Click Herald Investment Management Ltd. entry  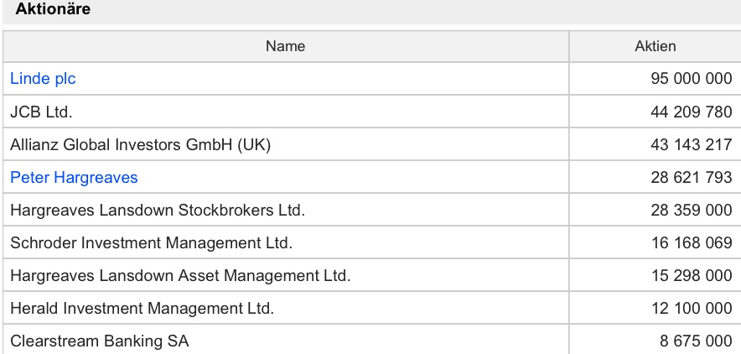coord(142,309)
